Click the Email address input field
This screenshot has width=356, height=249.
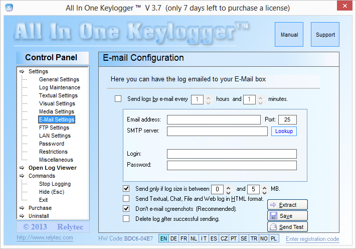click(x=214, y=119)
